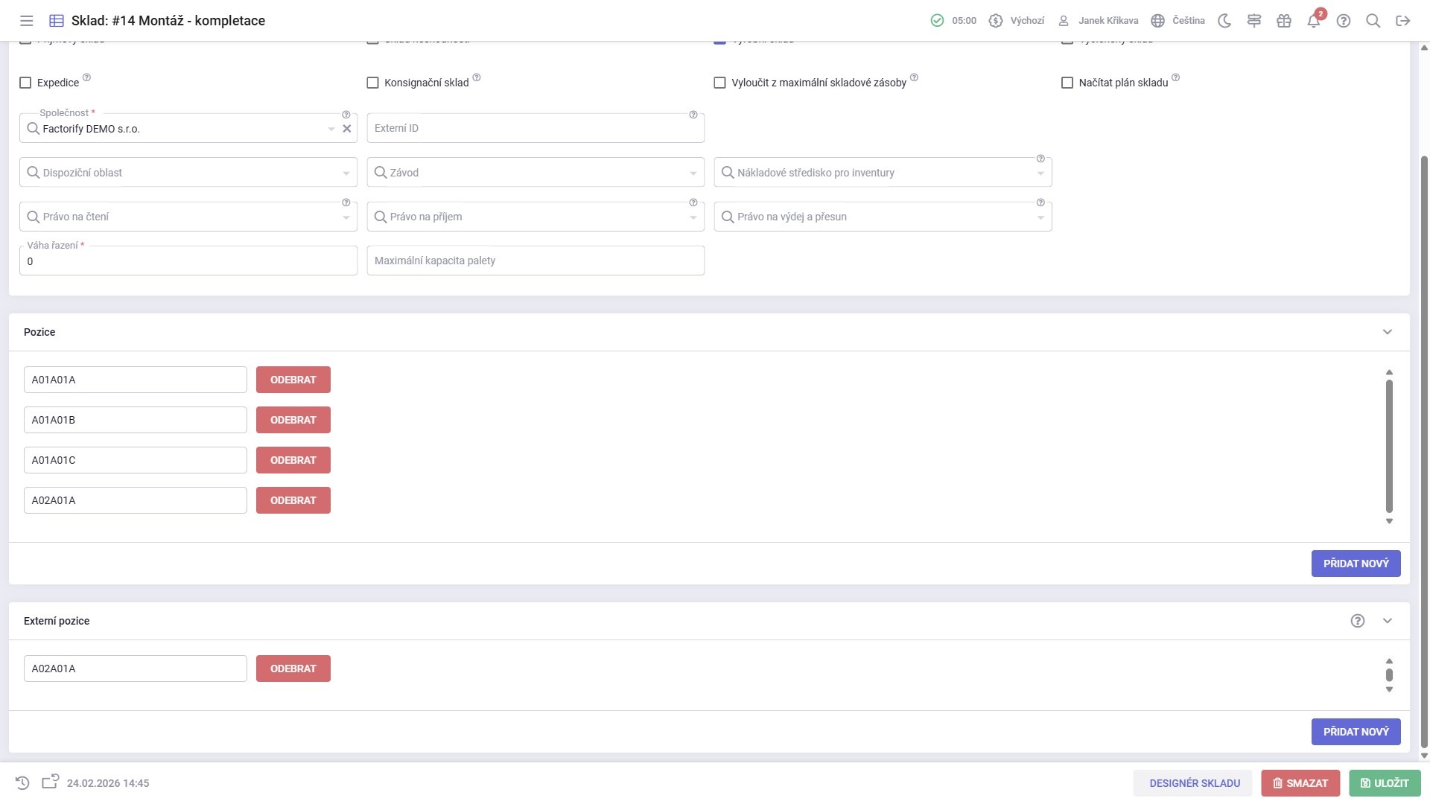1430x804 pixels.
Task: Check Konsignační sklad option
Action: [373, 83]
